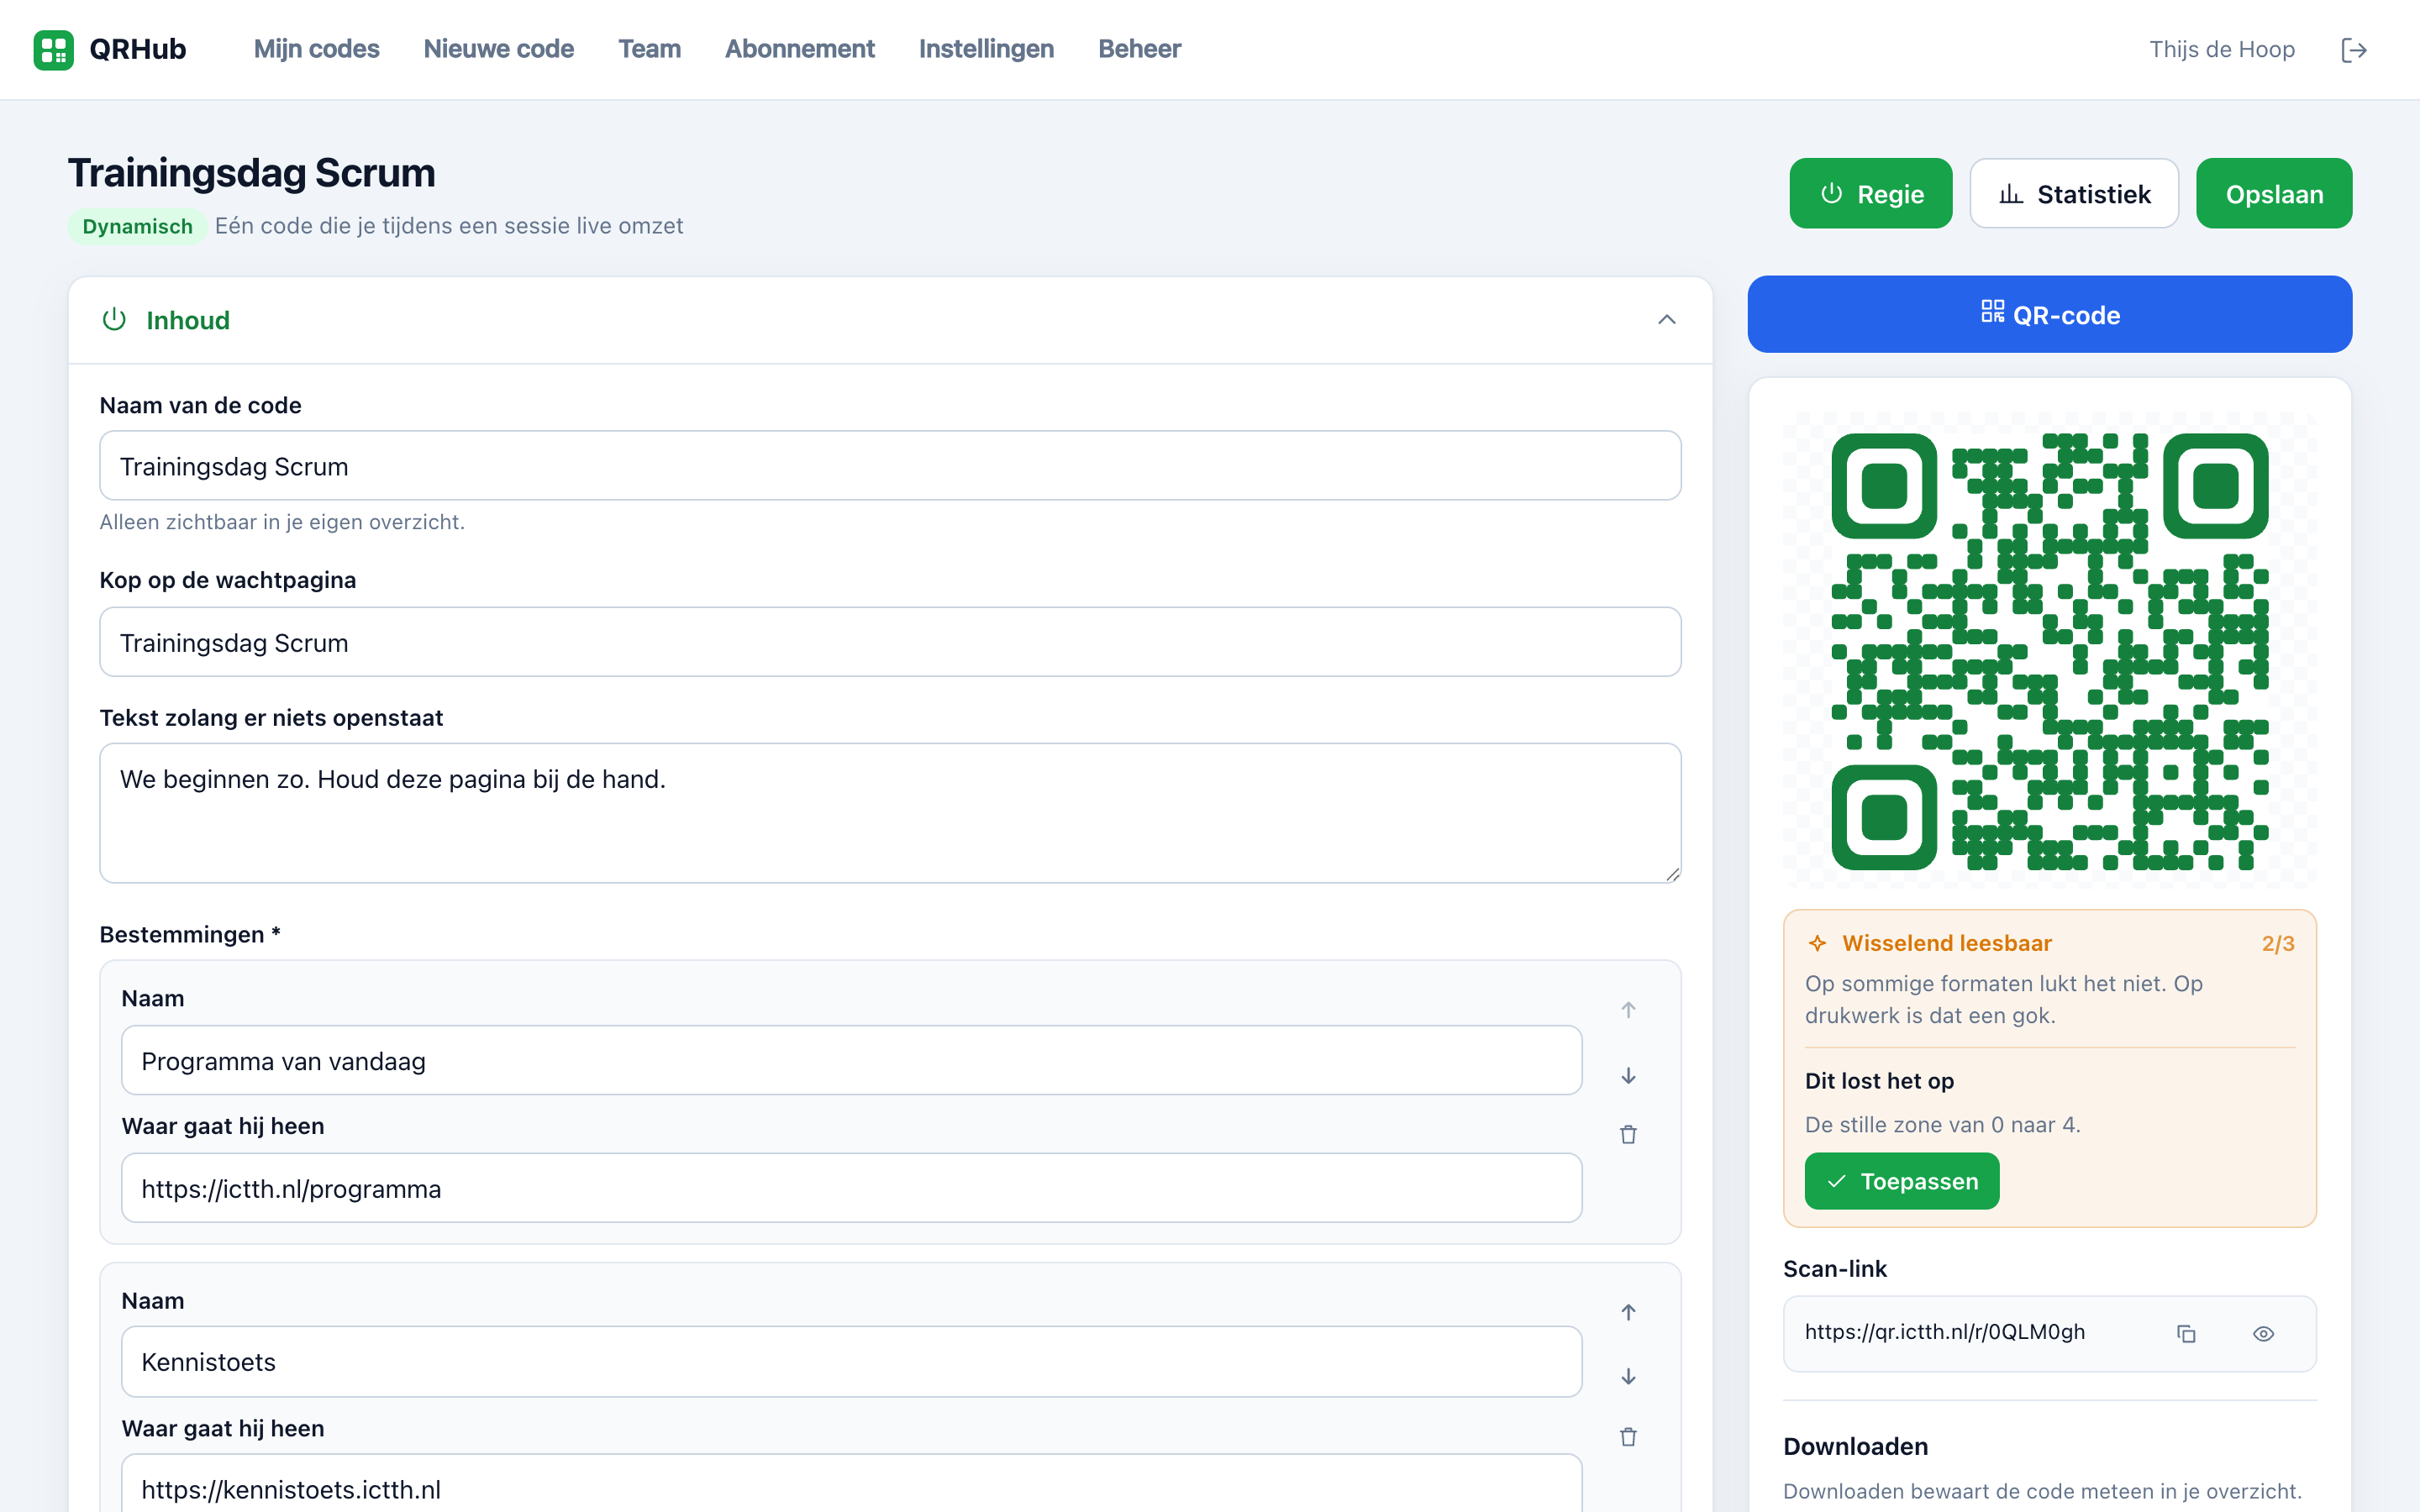
Task: Delete the Kennistoets destination
Action: tap(1628, 1437)
